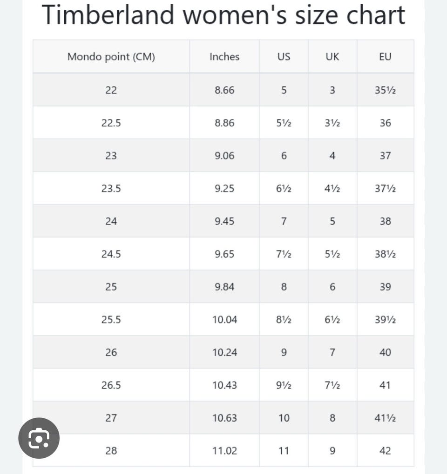Click the EU size 40 cell
The width and height of the screenshot is (447, 474).
[385, 352]
